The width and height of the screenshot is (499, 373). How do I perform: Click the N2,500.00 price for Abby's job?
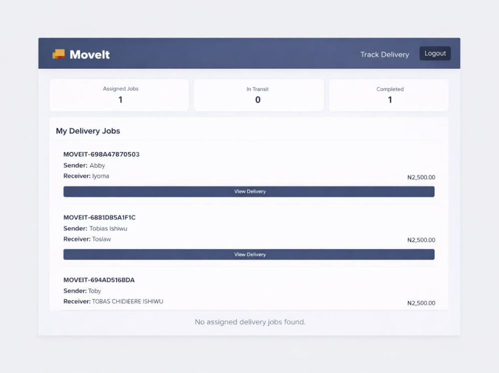(x=421, y=177)
